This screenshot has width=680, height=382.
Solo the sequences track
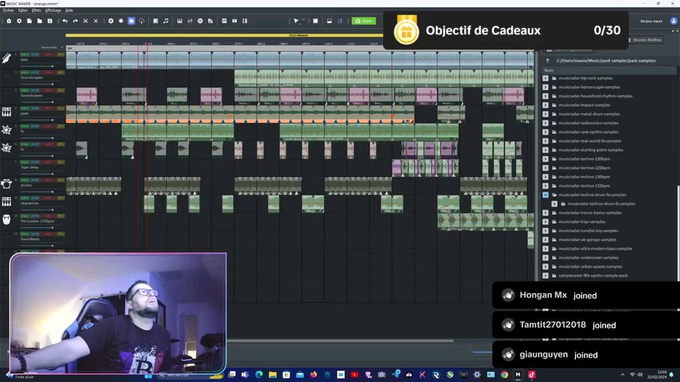coord(24,198)
